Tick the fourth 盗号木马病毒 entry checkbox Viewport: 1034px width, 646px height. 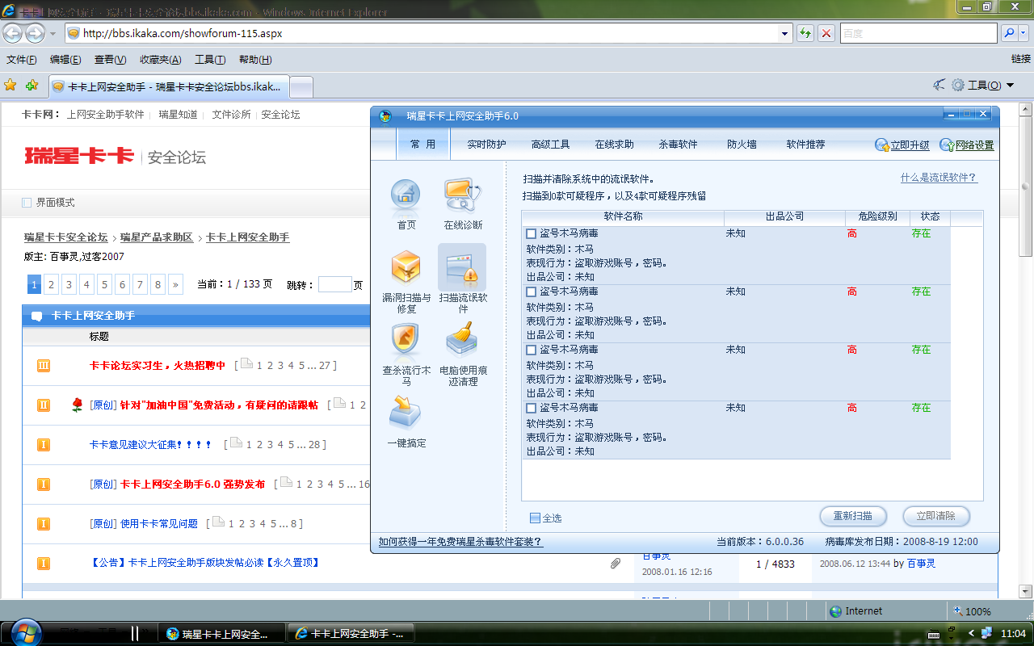(532, 408)
